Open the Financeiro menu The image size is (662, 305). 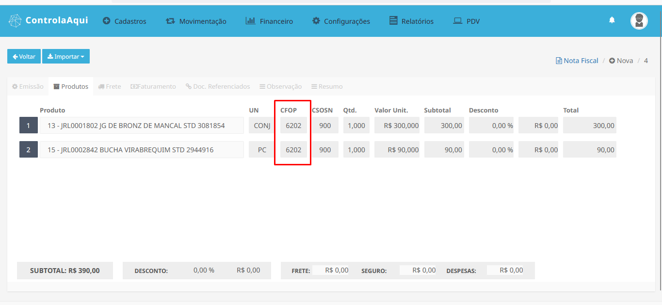(x=269, y=21)
